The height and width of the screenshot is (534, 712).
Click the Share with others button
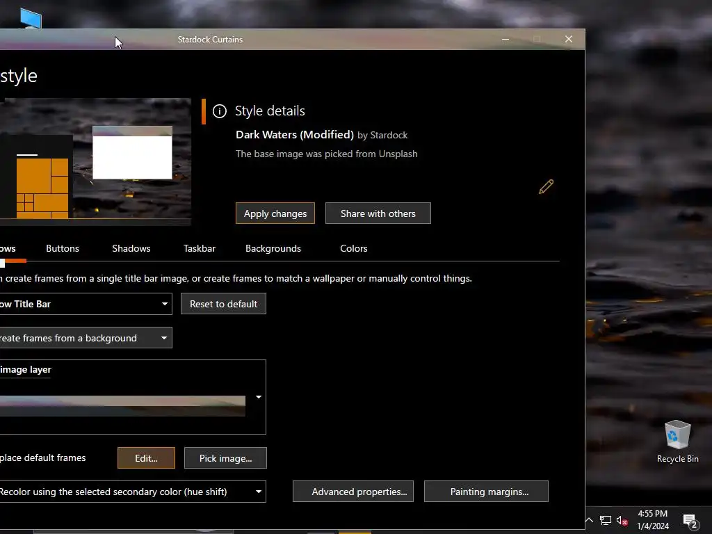(x=378, y=213)
